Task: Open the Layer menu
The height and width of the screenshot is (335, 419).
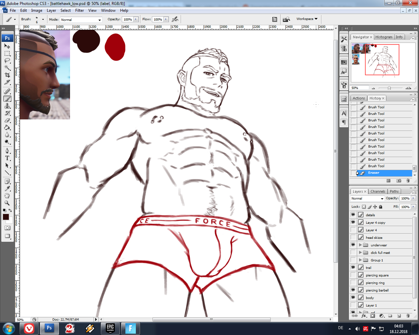Action: point(51,10)
